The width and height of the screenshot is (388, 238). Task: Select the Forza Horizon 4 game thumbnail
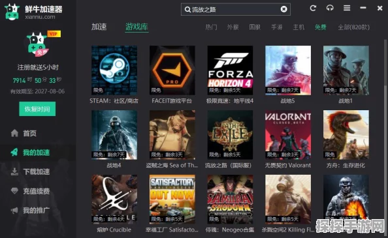[x=230, y=70]
